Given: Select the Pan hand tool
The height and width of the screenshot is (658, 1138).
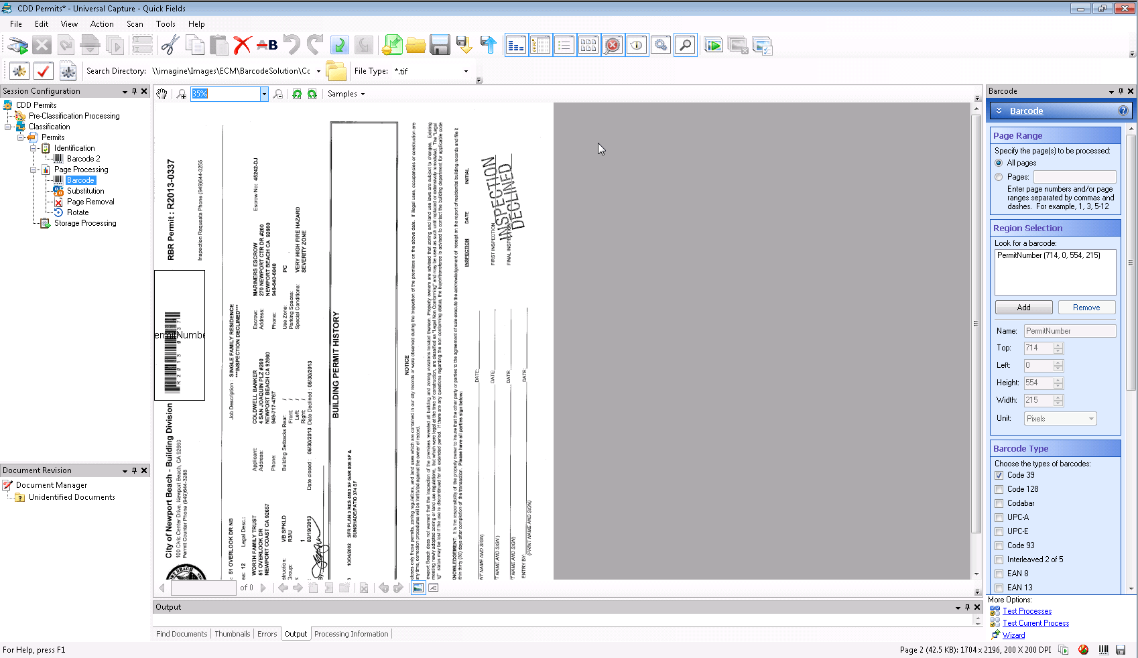Looking at the screenshot, I should (x=162, y=94).
